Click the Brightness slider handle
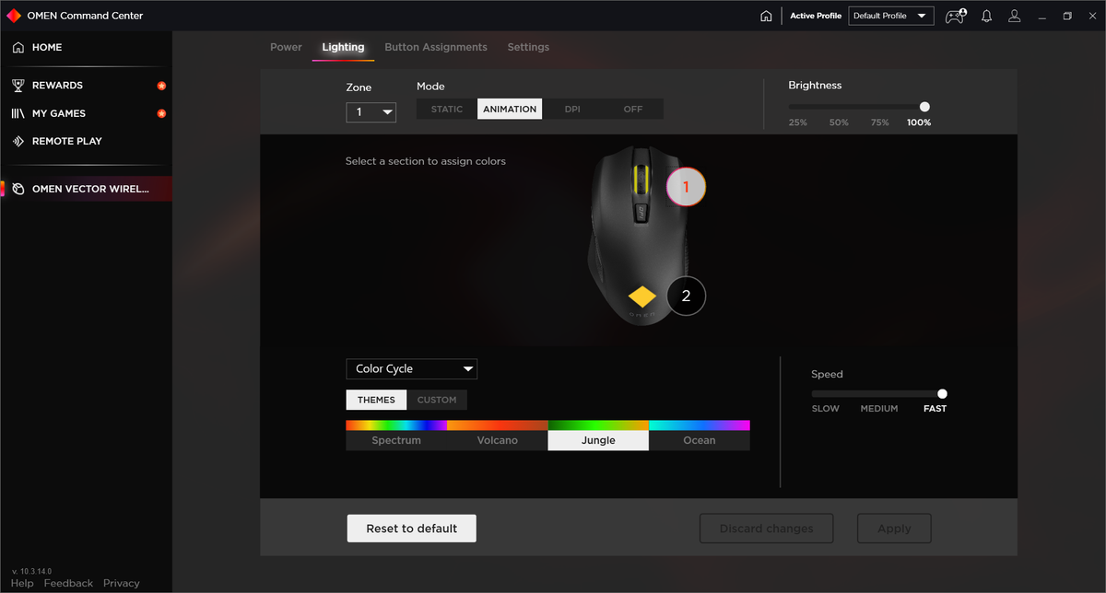Screen dimensions: 1106x593 [924, 107]
